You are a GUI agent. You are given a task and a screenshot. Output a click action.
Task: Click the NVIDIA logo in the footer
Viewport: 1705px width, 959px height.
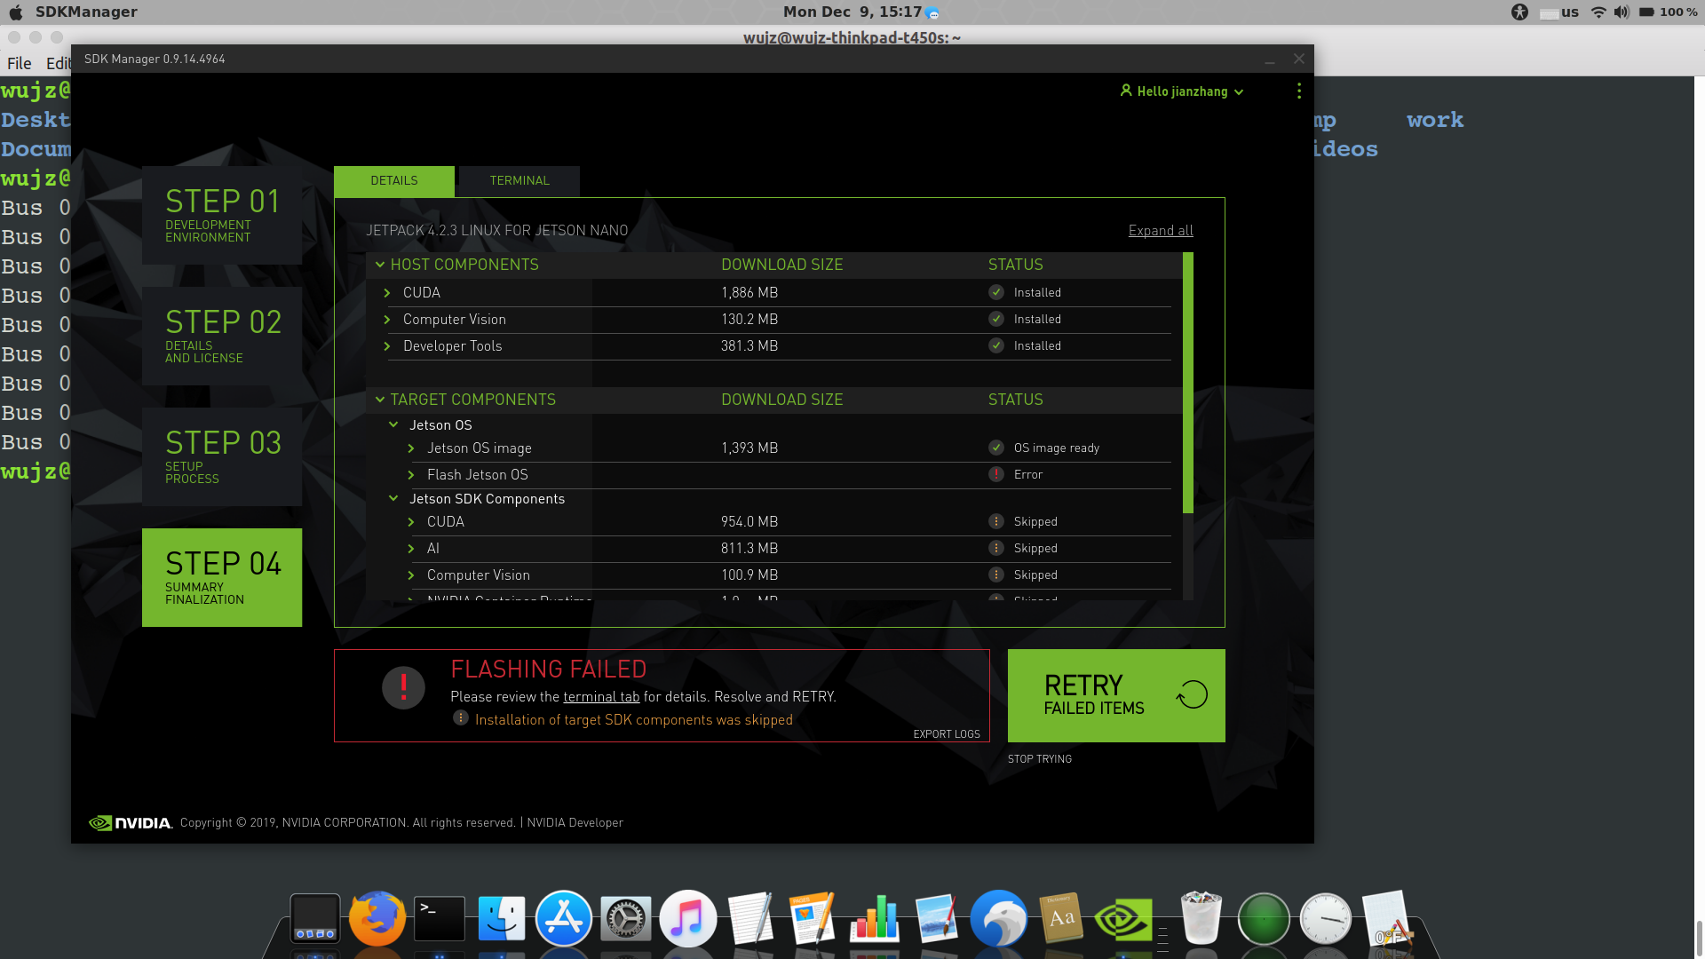[x=131, y=823]
